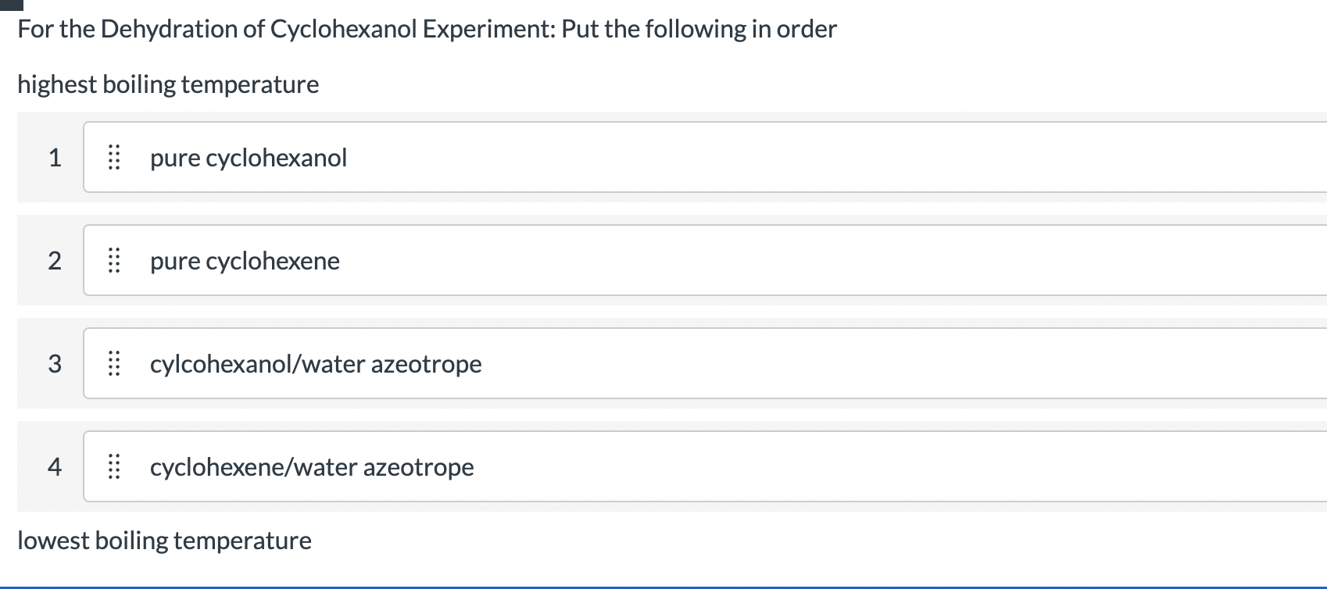The width and height of the screenshot is (1327, 589).
Task: Click the number 2 position label
Action: [x=55, y=260]
